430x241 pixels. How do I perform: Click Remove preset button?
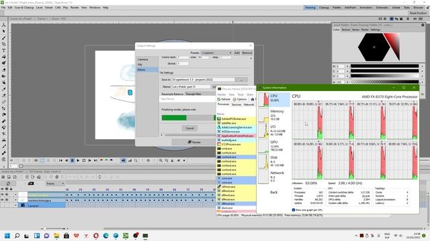247,53
